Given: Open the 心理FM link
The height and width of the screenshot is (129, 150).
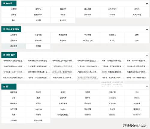Looking at the screenshot, I should [14, 9].
